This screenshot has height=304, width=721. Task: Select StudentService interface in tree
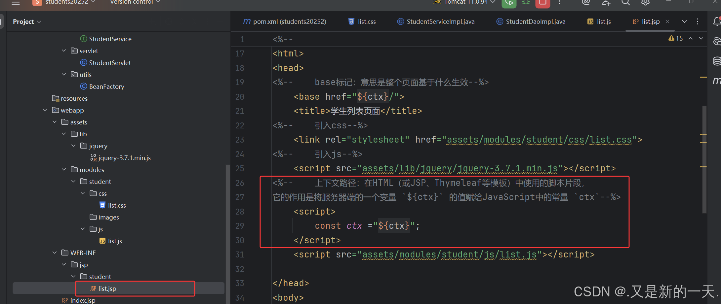(106, 39)
